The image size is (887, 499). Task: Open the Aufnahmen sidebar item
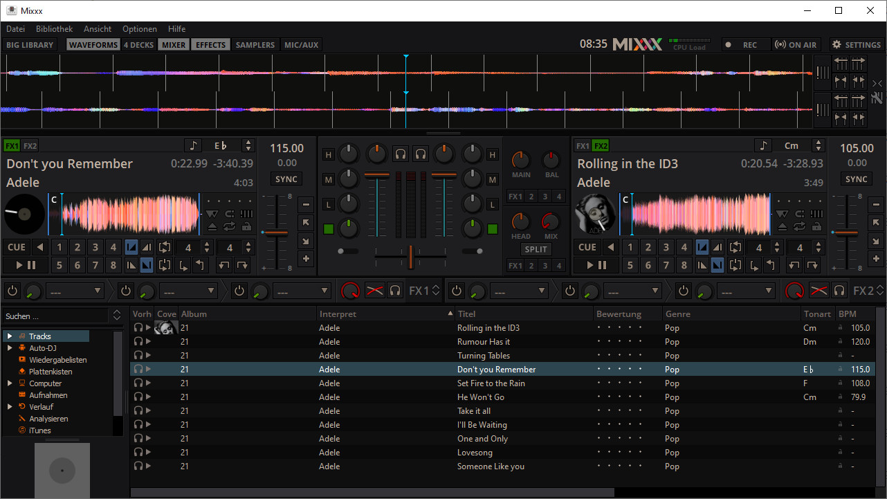click(x=48, y=395)
